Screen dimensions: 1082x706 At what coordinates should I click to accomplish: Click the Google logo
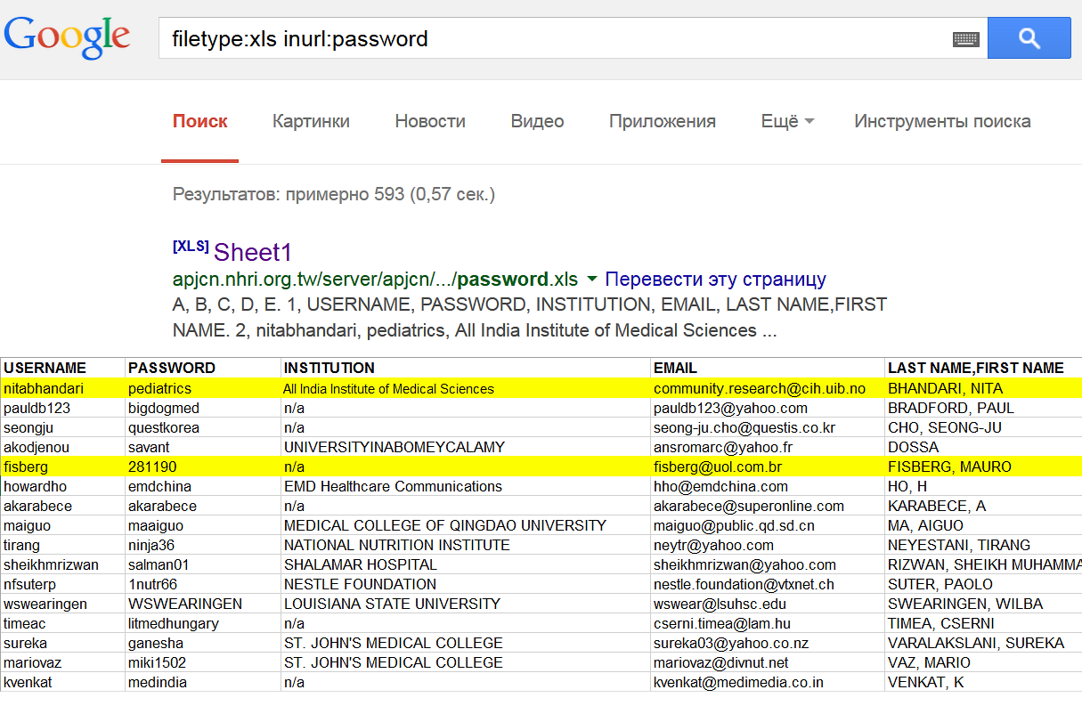pyautogui.click(x=67, y=37)
